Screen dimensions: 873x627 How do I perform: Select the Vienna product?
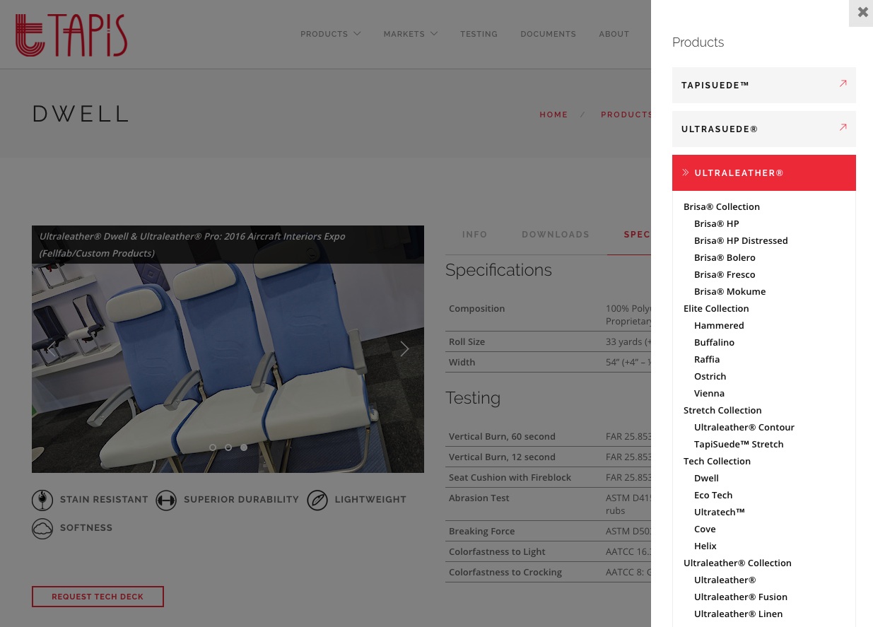pos(709,393)
